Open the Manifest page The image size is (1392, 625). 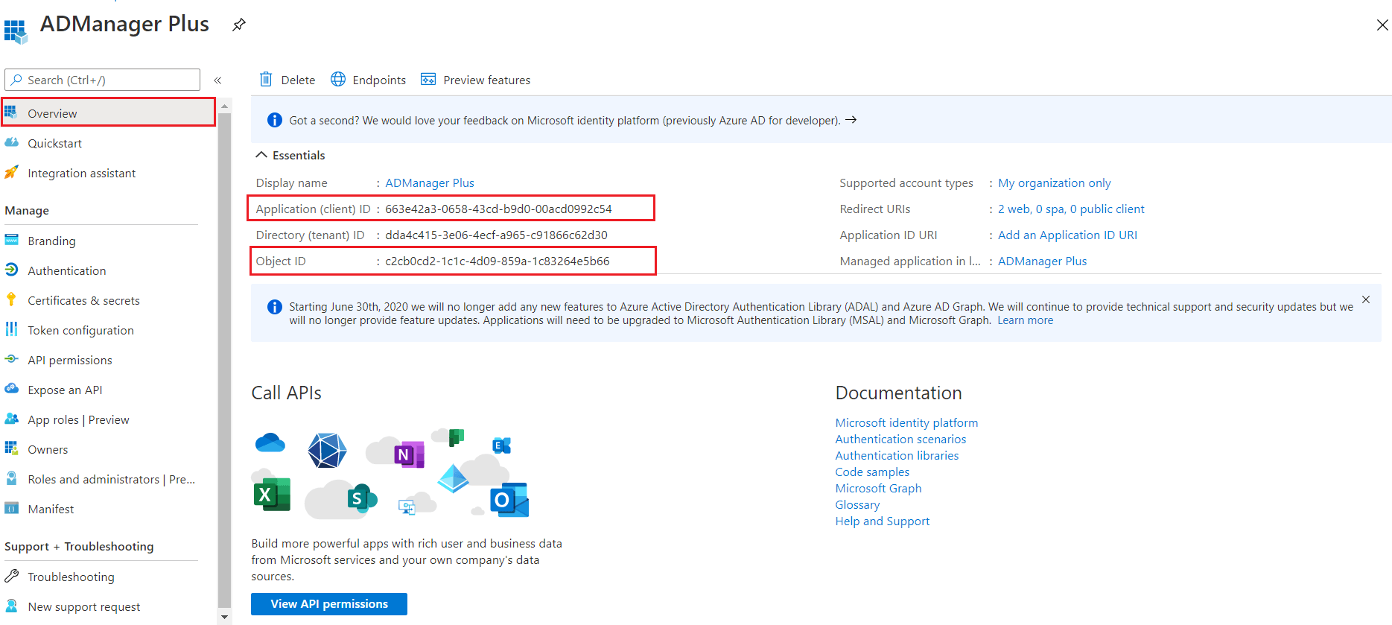coord(51,509)
